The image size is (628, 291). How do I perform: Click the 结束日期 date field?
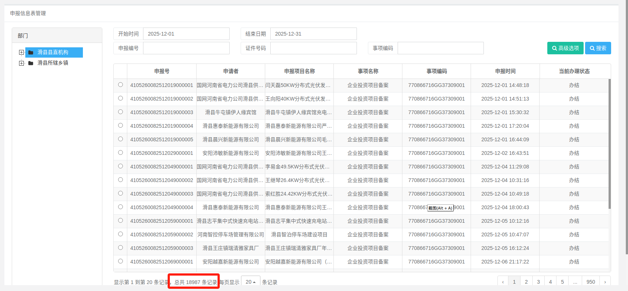[x=313, y=34]
